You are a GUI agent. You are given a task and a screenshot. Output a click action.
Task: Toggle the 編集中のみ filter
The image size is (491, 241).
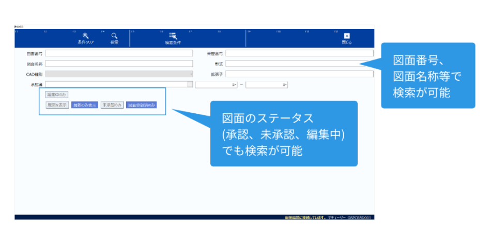point(57,95)
